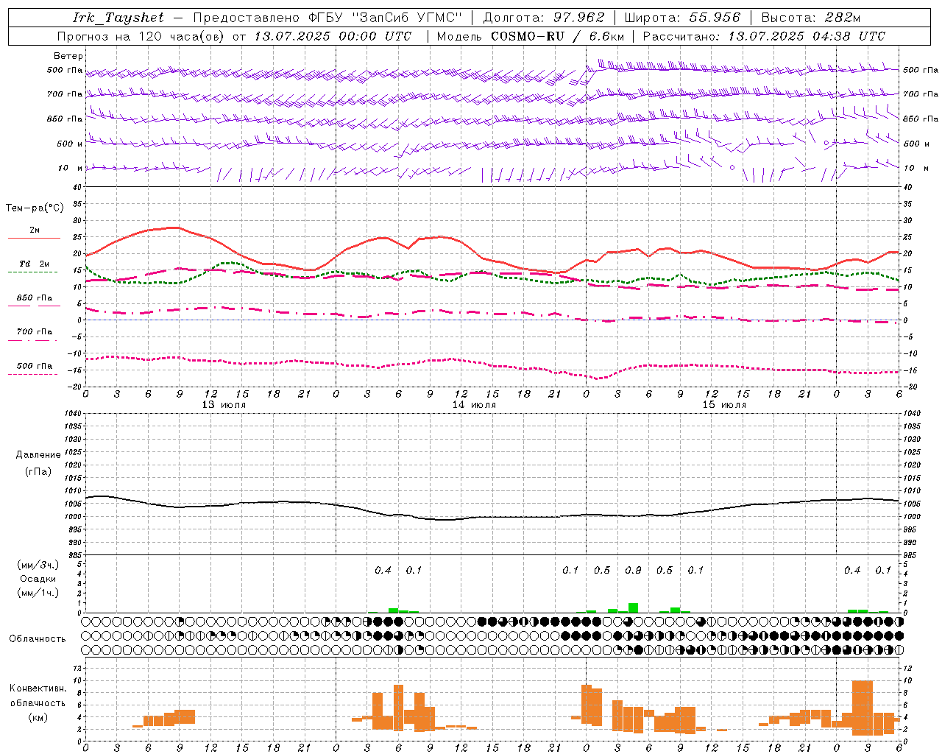Click the 500 м wind level label on left
The image size is (942, 754).
[71, 144]
